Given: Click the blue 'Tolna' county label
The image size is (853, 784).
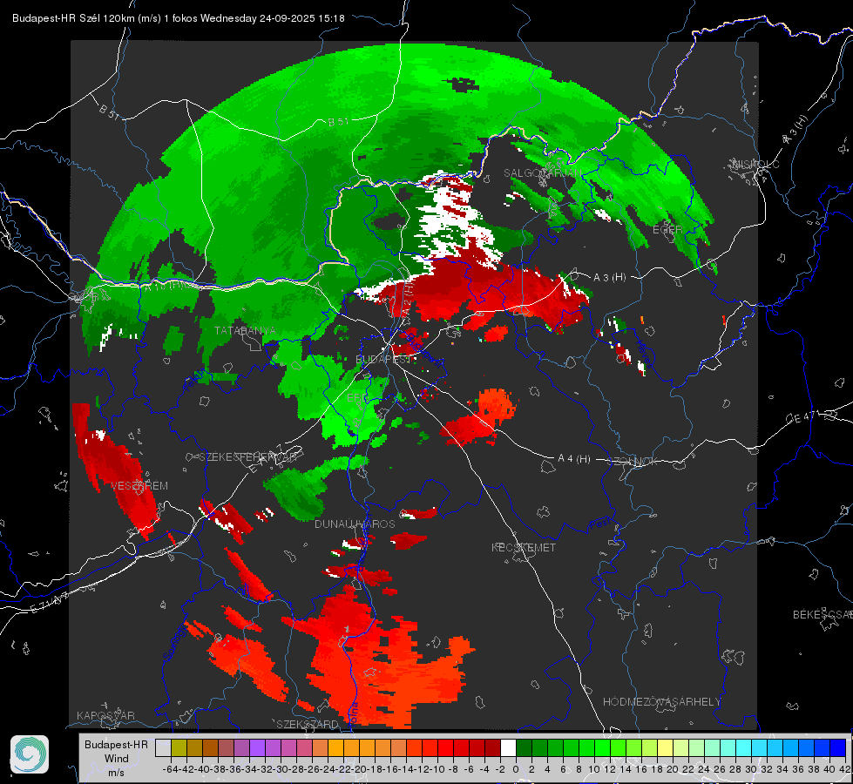Looking at the screenshot, I should (x=354, y=713).
